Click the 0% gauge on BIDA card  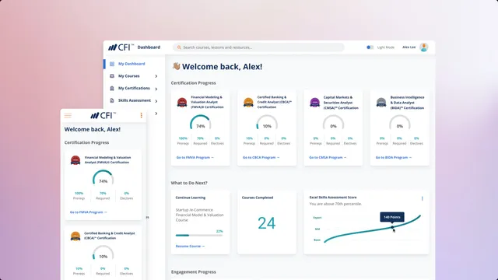point(399,122)
